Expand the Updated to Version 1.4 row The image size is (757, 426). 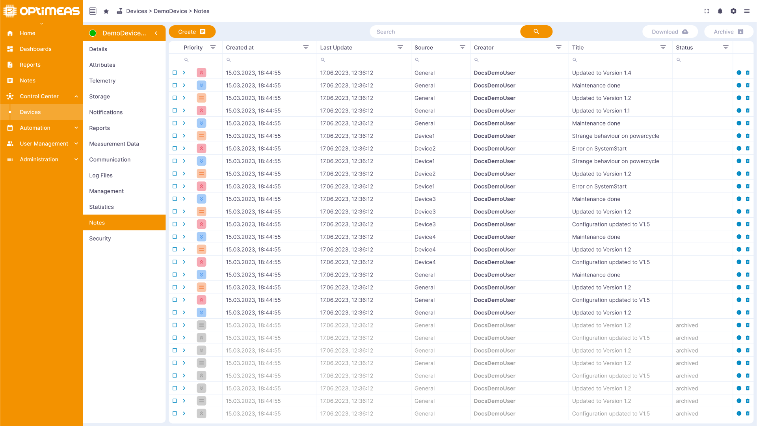coord(184,73)
